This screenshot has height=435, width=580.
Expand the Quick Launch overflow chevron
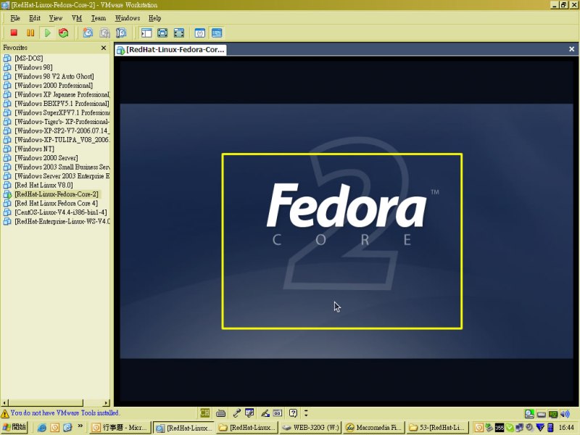(80, 426)
